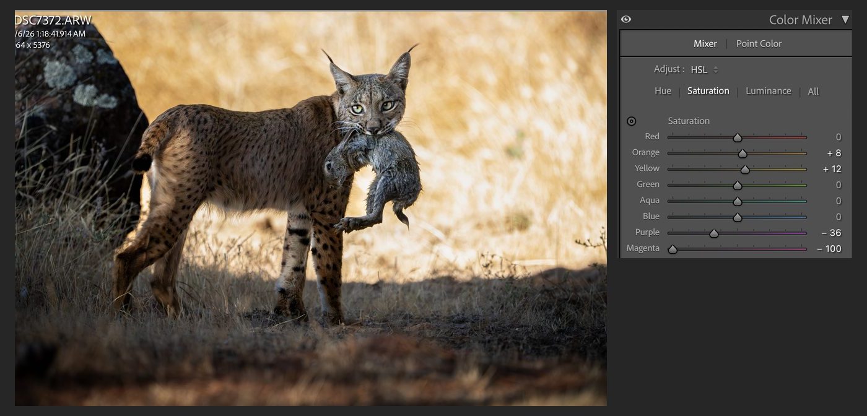
Task: Click the Yellow value + 12
Action: click(832, 169)
